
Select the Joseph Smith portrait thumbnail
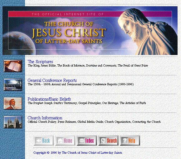[13, 103]
